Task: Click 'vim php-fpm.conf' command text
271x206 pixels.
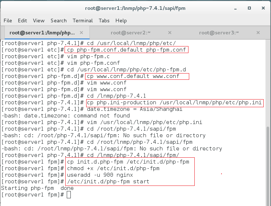Action: click(x=94, y=63)
